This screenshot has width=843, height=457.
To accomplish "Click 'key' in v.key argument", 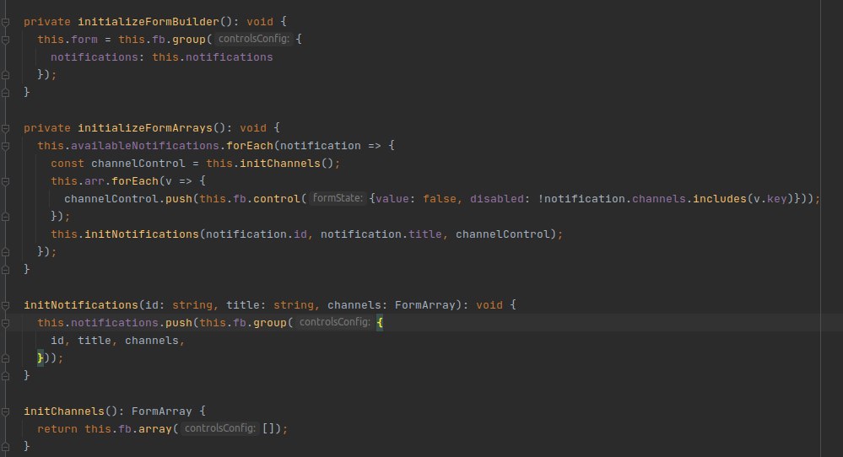I will pyautogui.click(x=777, y=199).
